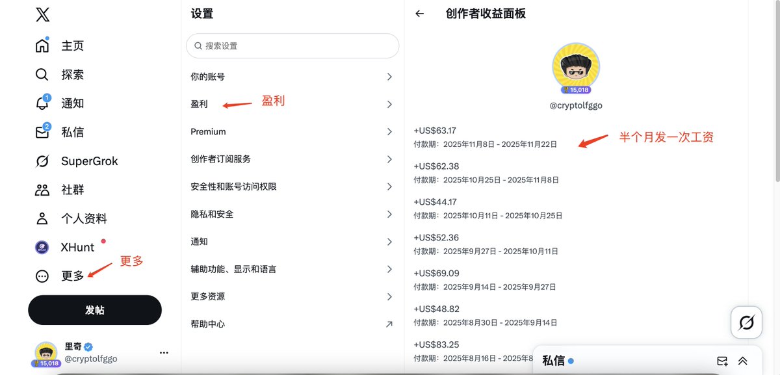Open 你的账号 chevron
780x375 pixels.
pos(389,77)
